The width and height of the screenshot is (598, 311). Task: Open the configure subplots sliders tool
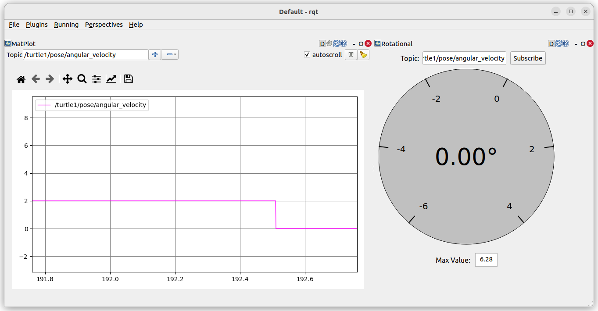97,79
